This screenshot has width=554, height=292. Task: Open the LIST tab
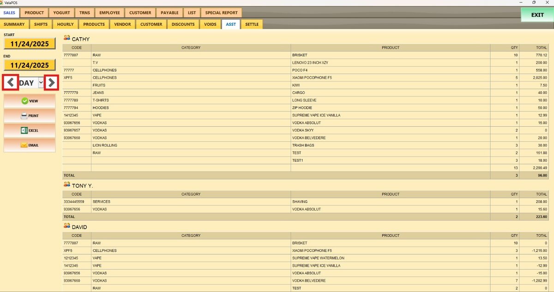(x=192, y=13)
